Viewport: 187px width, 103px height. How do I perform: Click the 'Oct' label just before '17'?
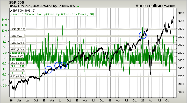36,100
